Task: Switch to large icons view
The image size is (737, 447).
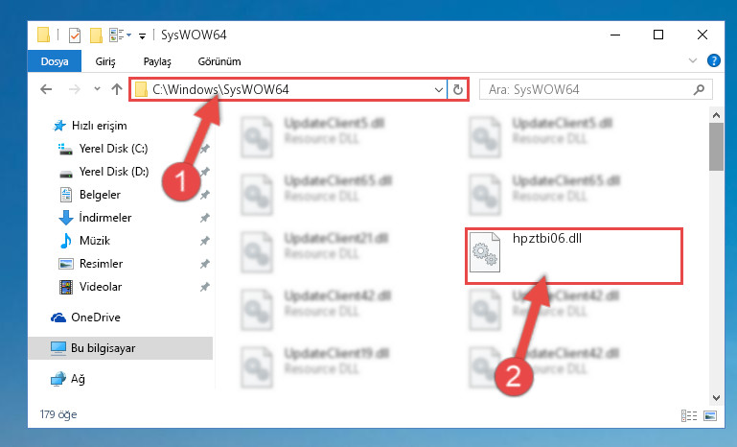Action: (710, 415)
